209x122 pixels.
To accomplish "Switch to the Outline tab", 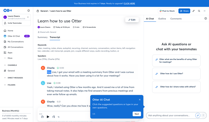I will click(x=162, y=19).
